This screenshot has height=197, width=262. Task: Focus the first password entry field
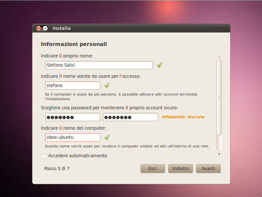72,117
